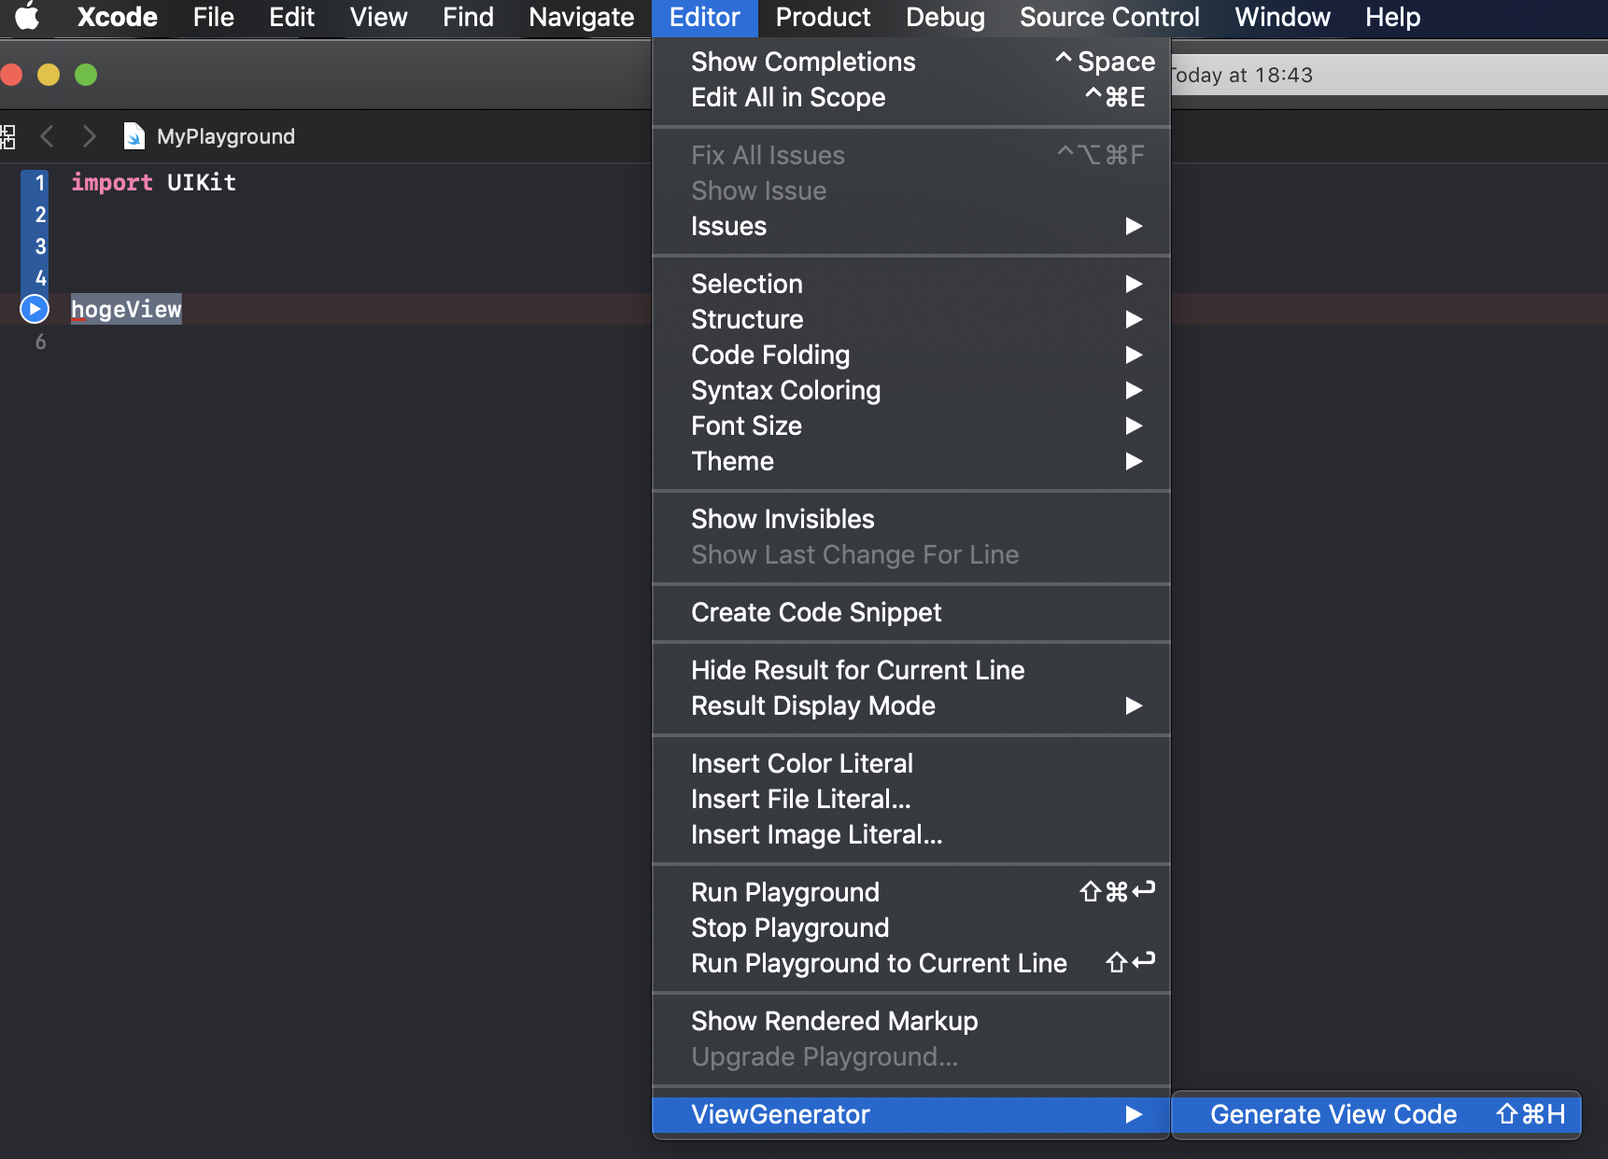The width and height of the screenshot is (1608, 1159).
Task: Close the Editor menu in menu bar
Action: tap(704, 17)
